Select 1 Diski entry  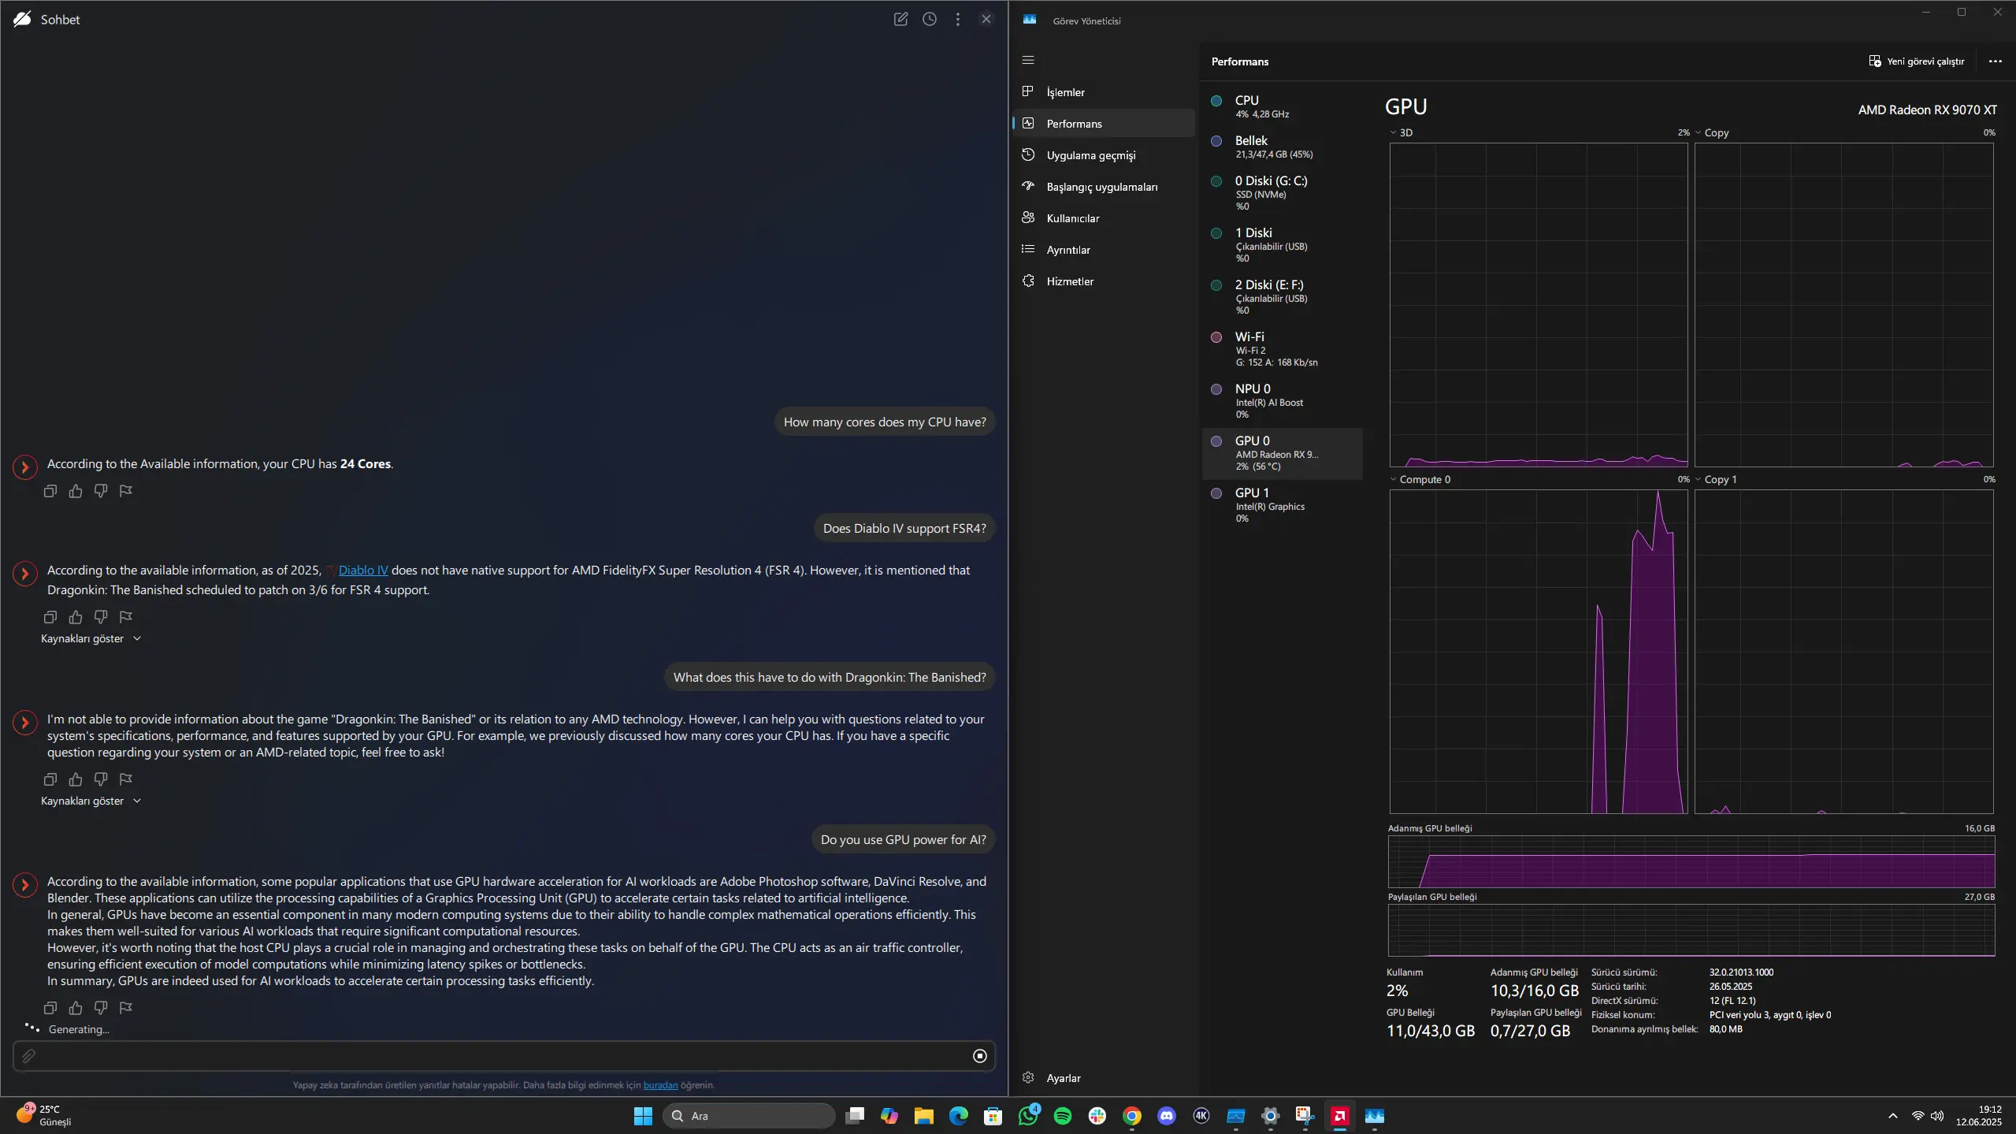1283,244
